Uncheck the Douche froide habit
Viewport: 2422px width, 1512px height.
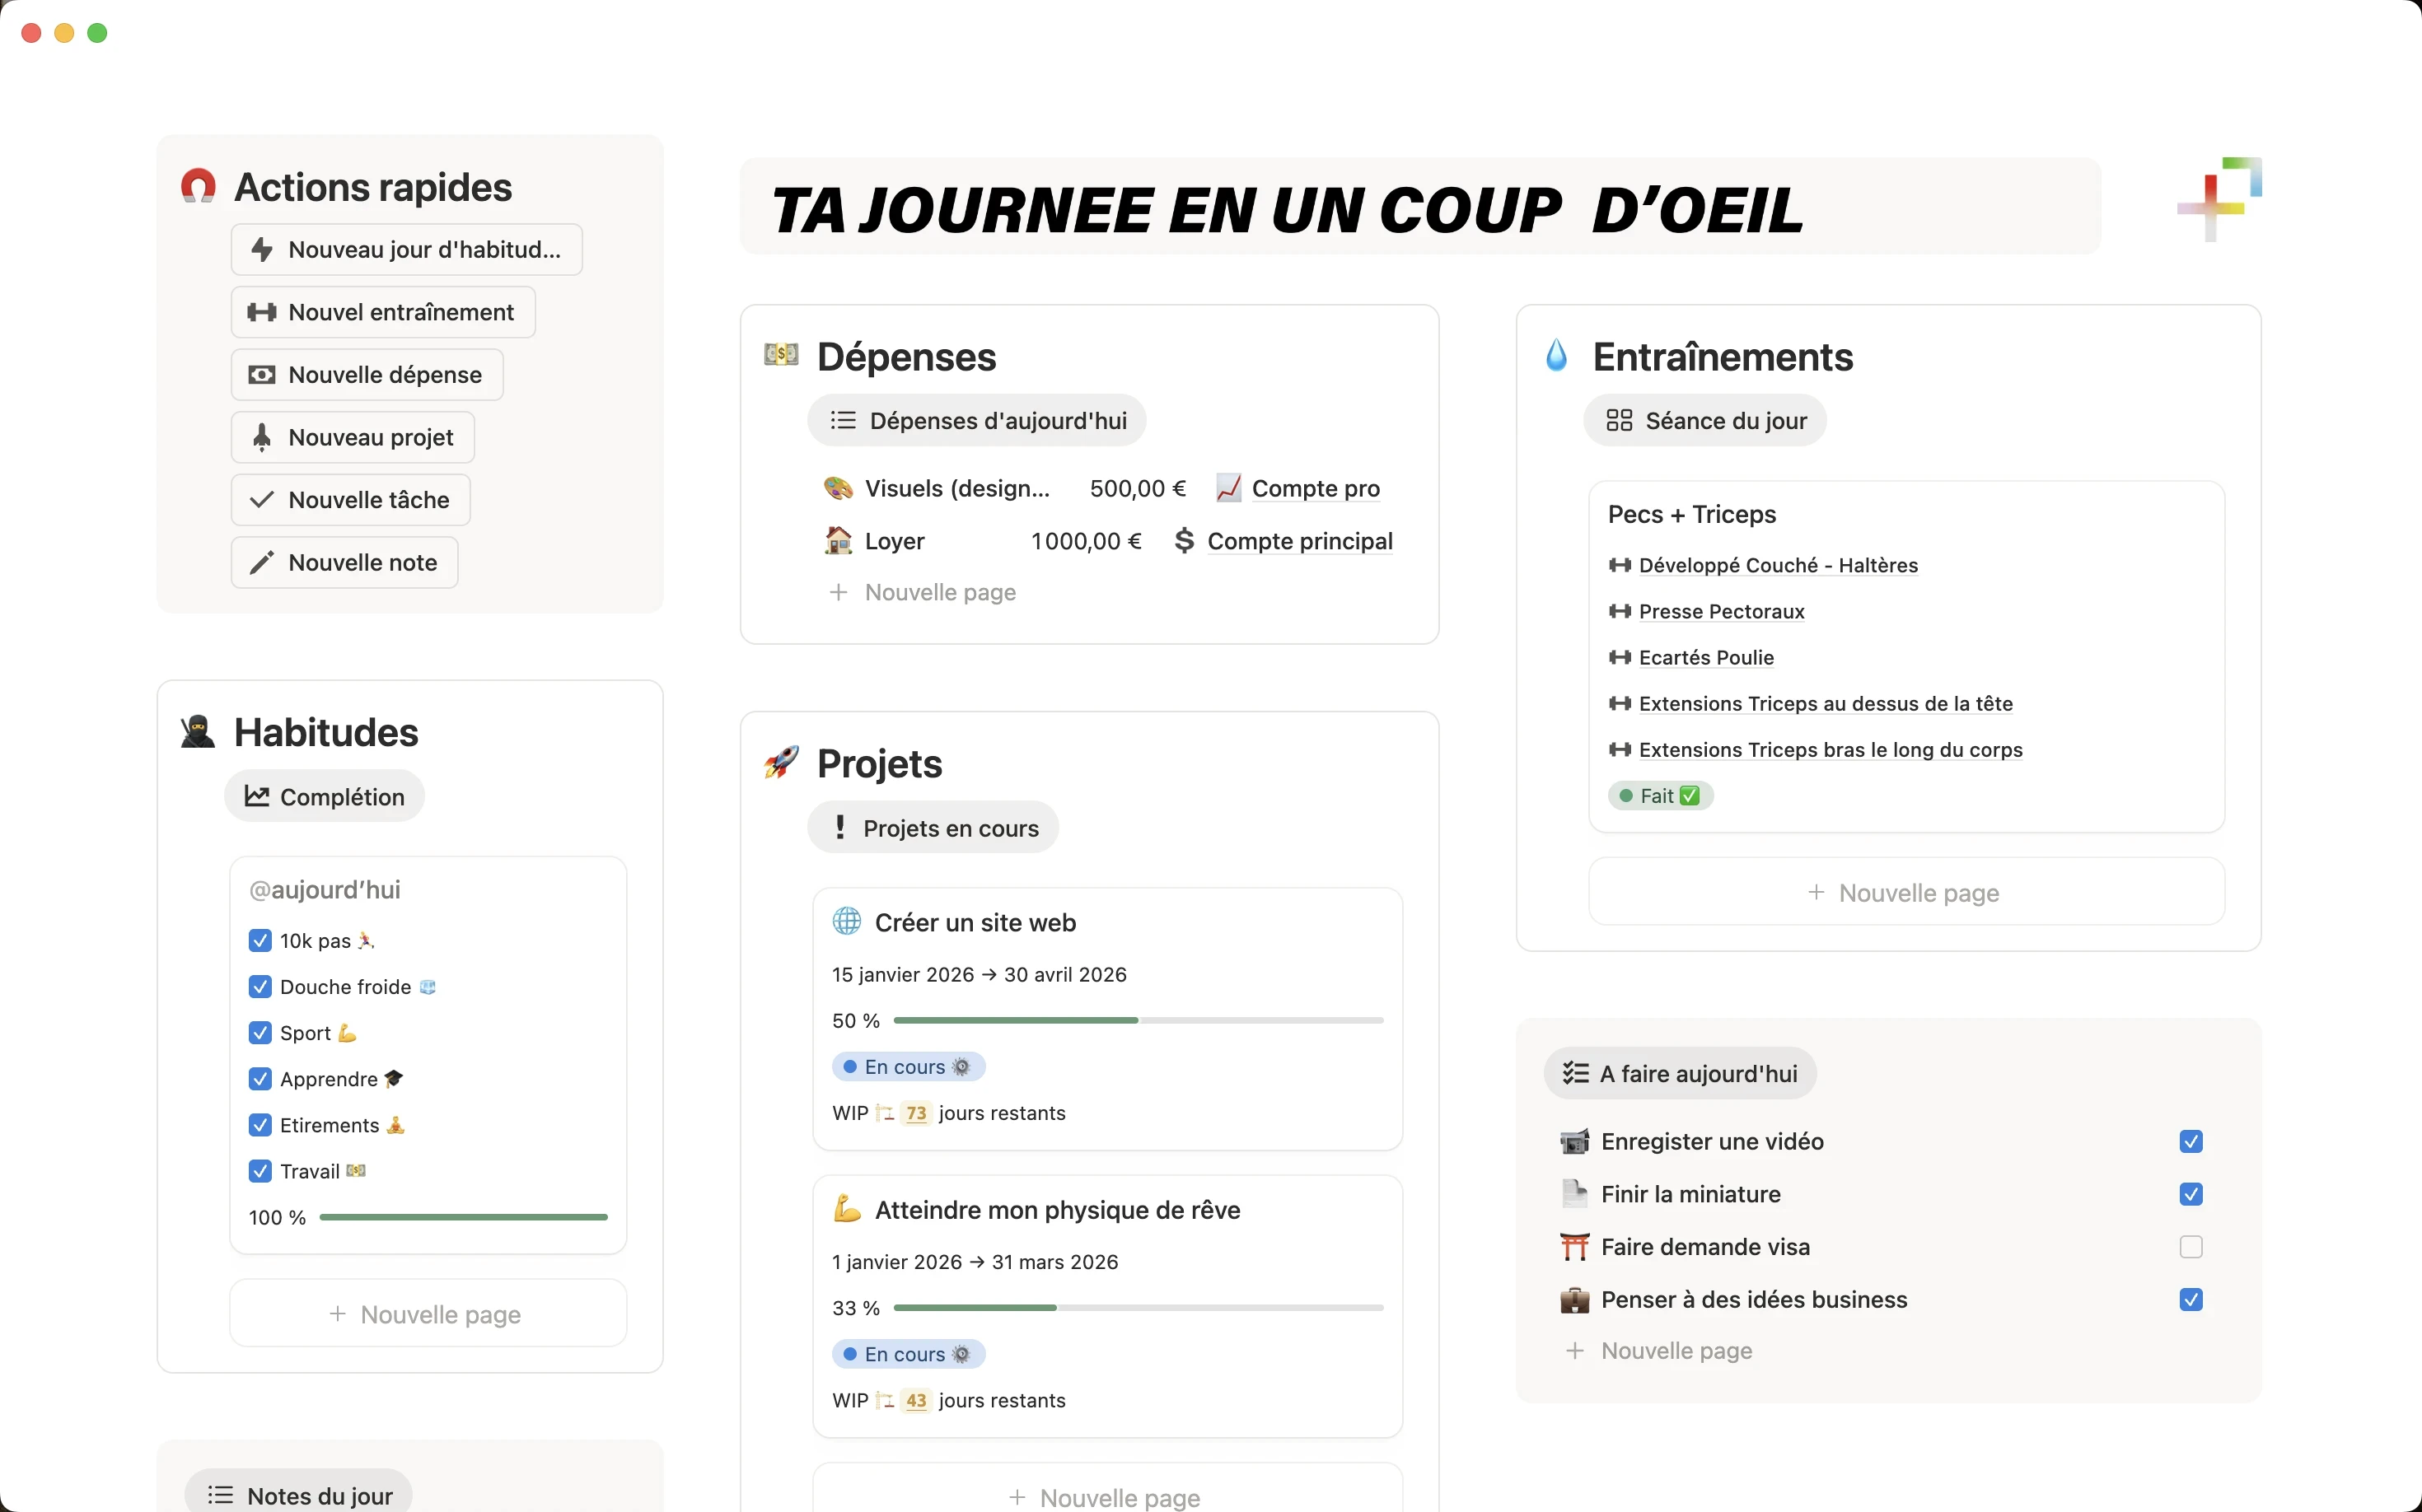tap(260, 987)
